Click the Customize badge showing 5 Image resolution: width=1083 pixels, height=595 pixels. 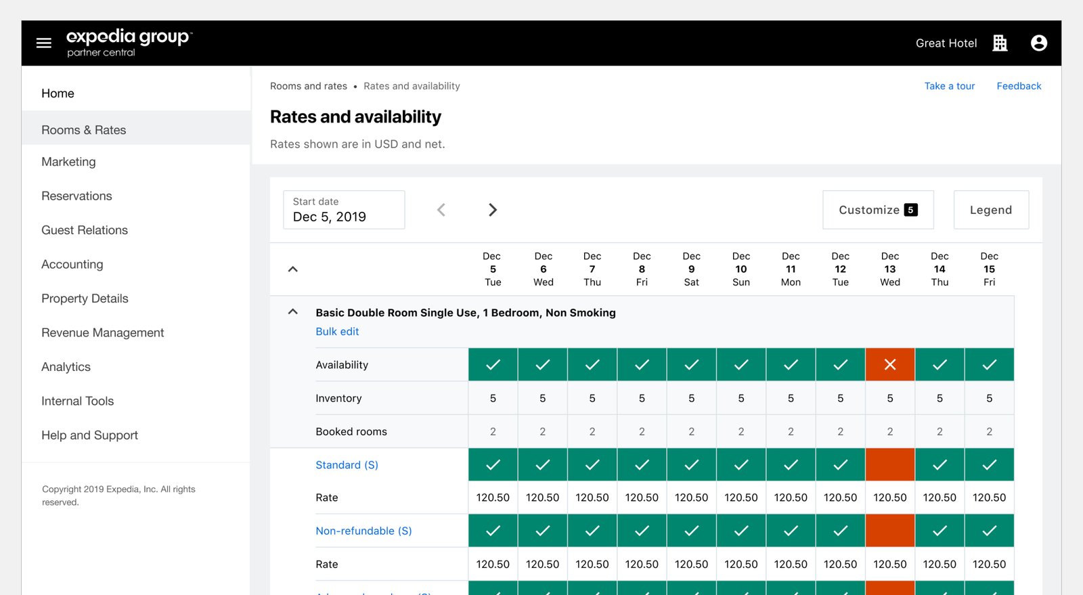[x=910, y=210]
